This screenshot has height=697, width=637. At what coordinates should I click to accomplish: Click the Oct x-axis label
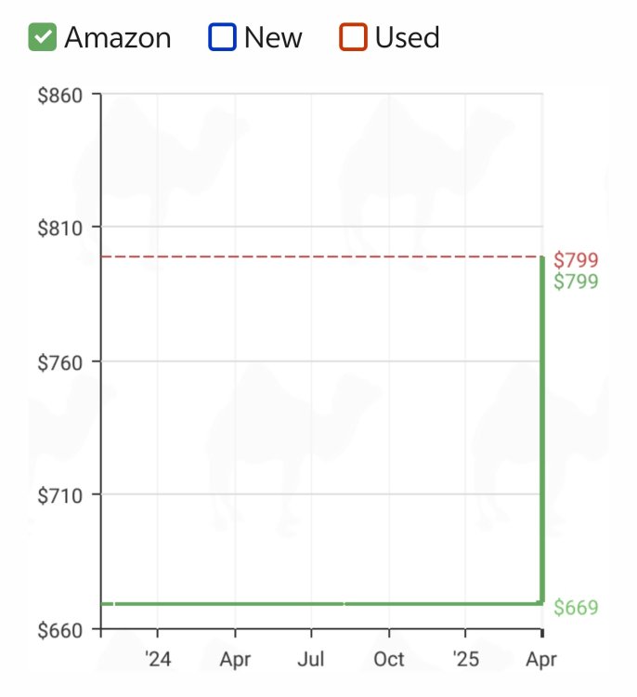[389, 660]
